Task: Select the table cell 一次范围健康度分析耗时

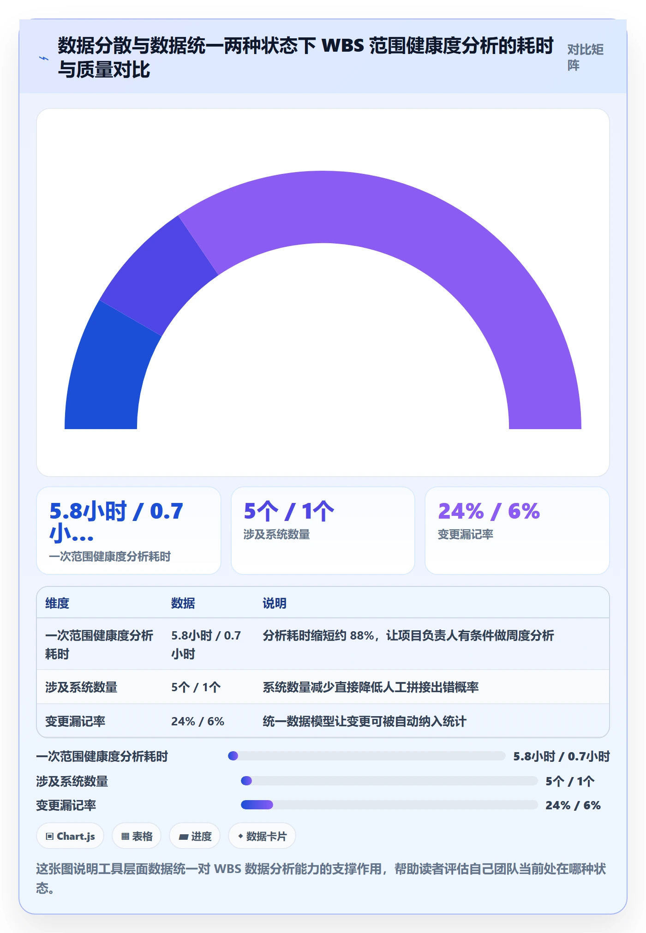Action: point(100,644)
